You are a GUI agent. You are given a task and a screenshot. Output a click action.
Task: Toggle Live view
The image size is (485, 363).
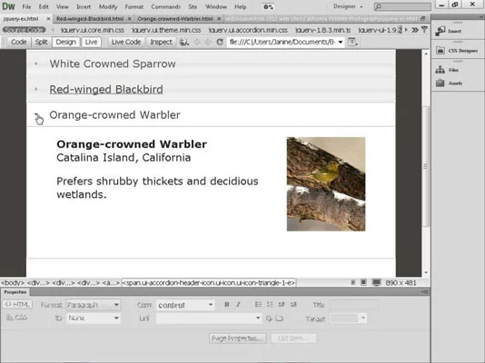pos(91,42)
